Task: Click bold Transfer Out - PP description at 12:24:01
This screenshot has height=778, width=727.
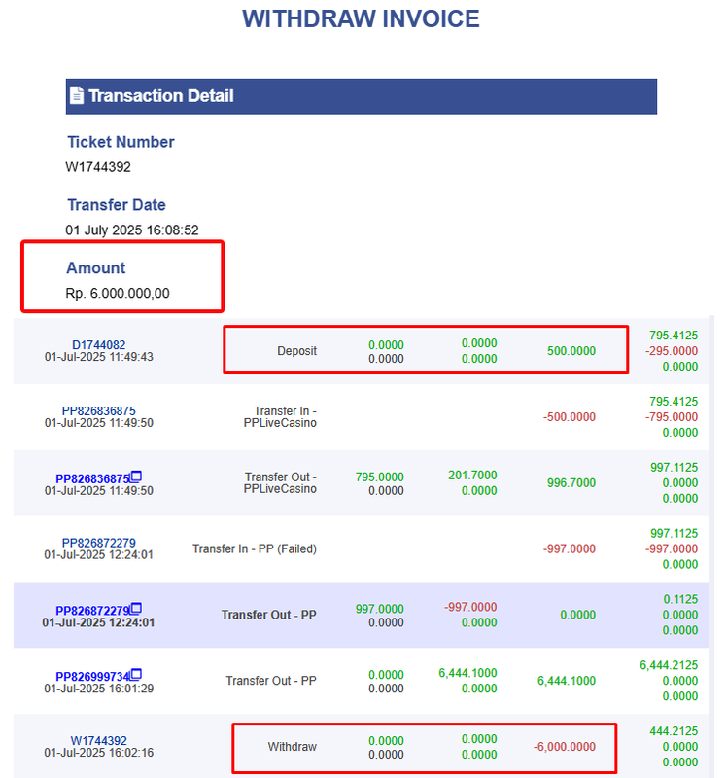Action: [269, 615]
